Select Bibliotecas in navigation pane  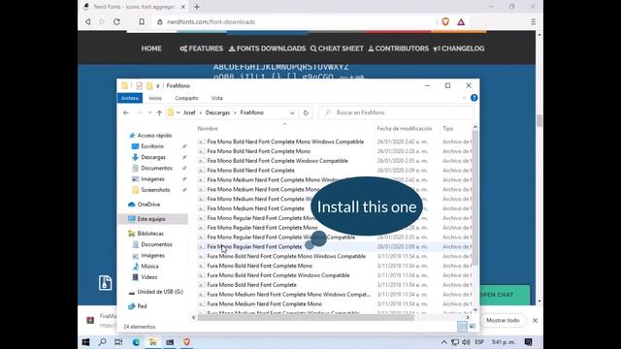tap(150, 234)
